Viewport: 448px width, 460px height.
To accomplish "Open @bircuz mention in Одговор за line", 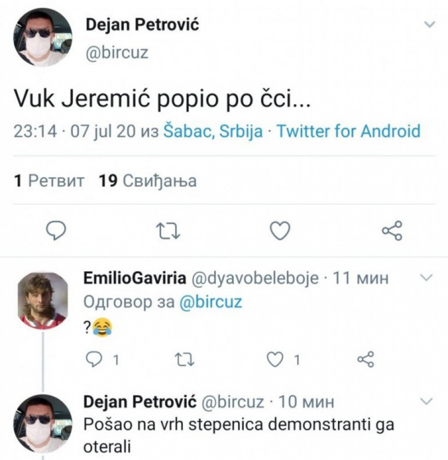I will pos(210,302).
